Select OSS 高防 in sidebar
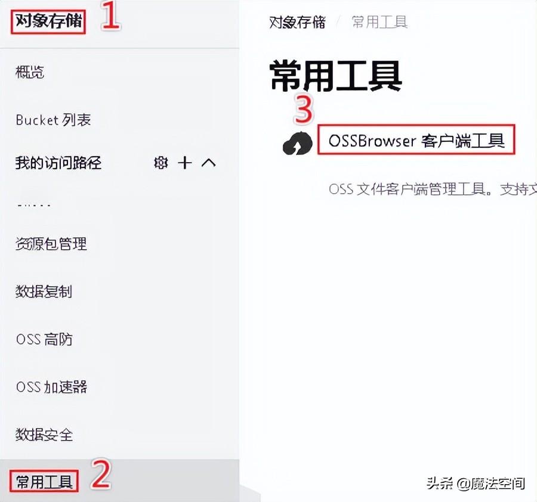The image size is (537, 502). pyautogui.click(x=44, y=339)
